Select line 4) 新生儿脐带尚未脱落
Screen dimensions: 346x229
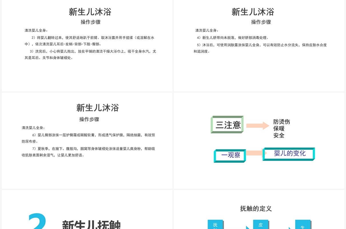coord(232,37)
